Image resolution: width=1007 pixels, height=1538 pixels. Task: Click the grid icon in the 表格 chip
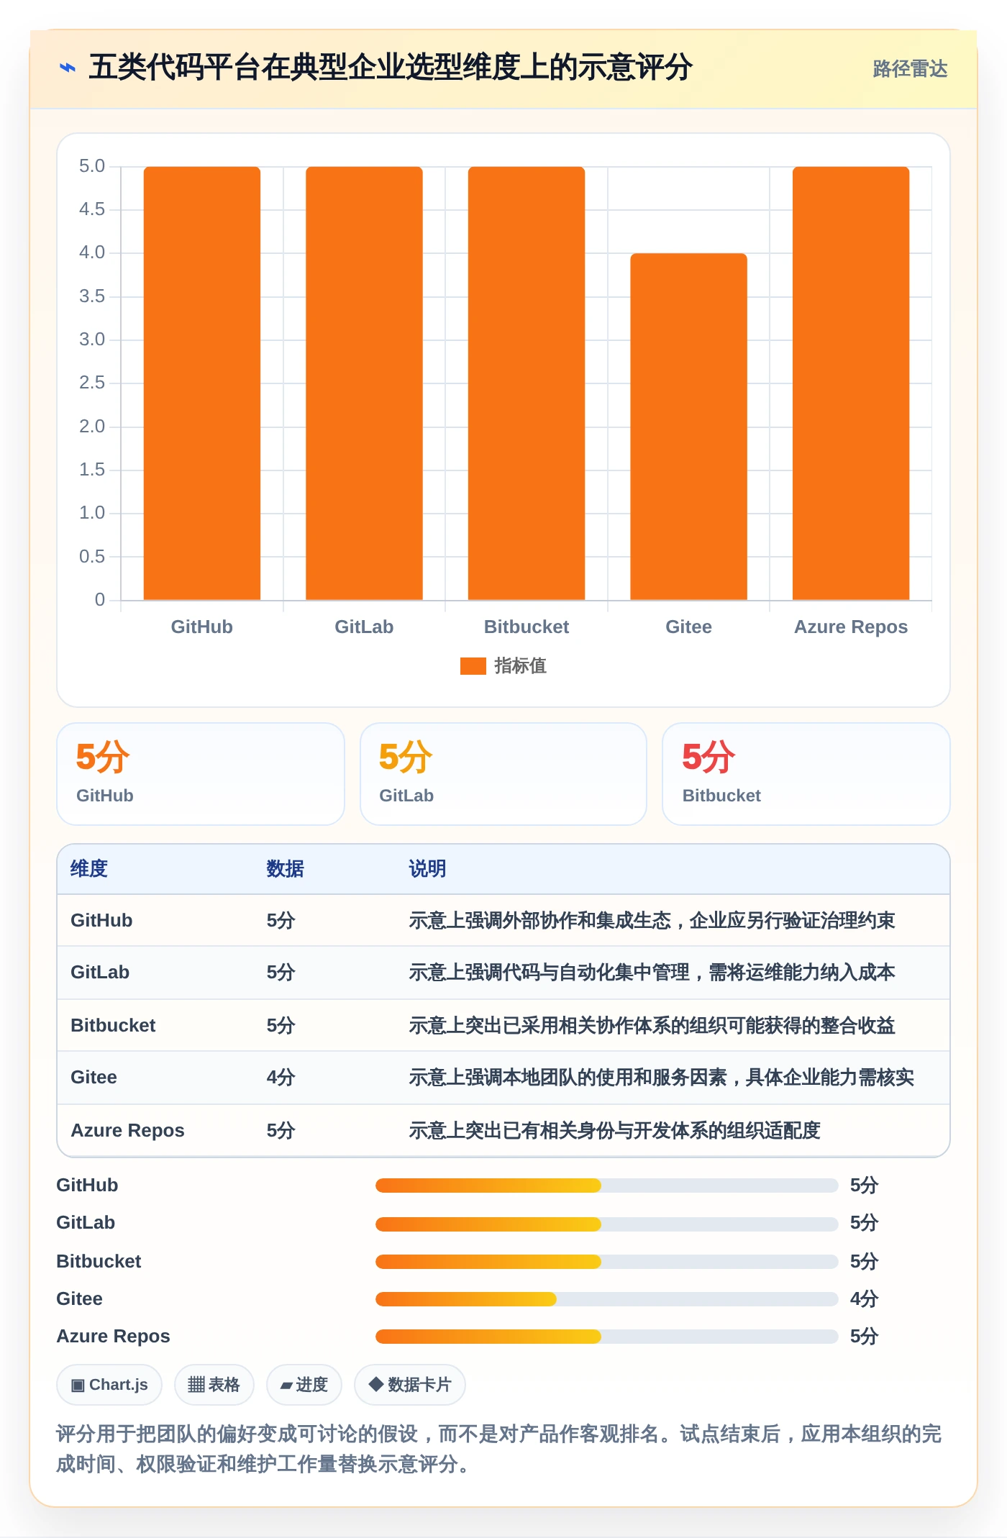click(x=196, y=1385)
